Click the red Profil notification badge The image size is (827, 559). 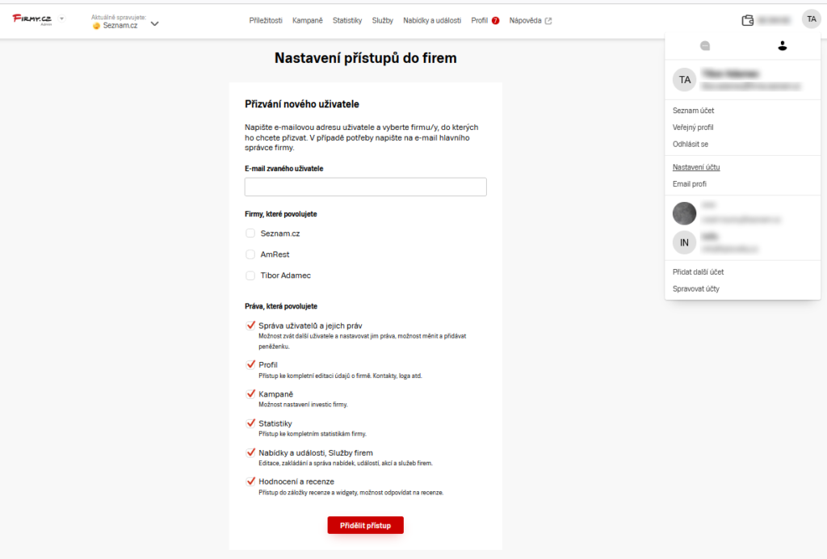pos(496,21)
